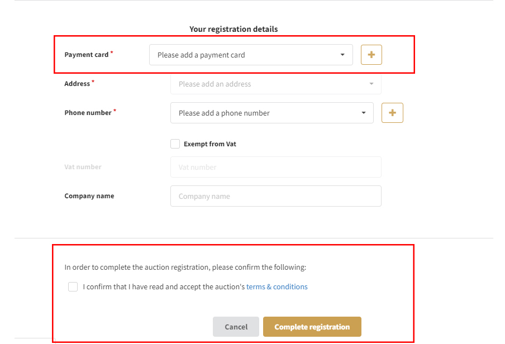Check the terms confirmation checkbox
This screenshot has height=344, width=505.
[x=73, y=287]
